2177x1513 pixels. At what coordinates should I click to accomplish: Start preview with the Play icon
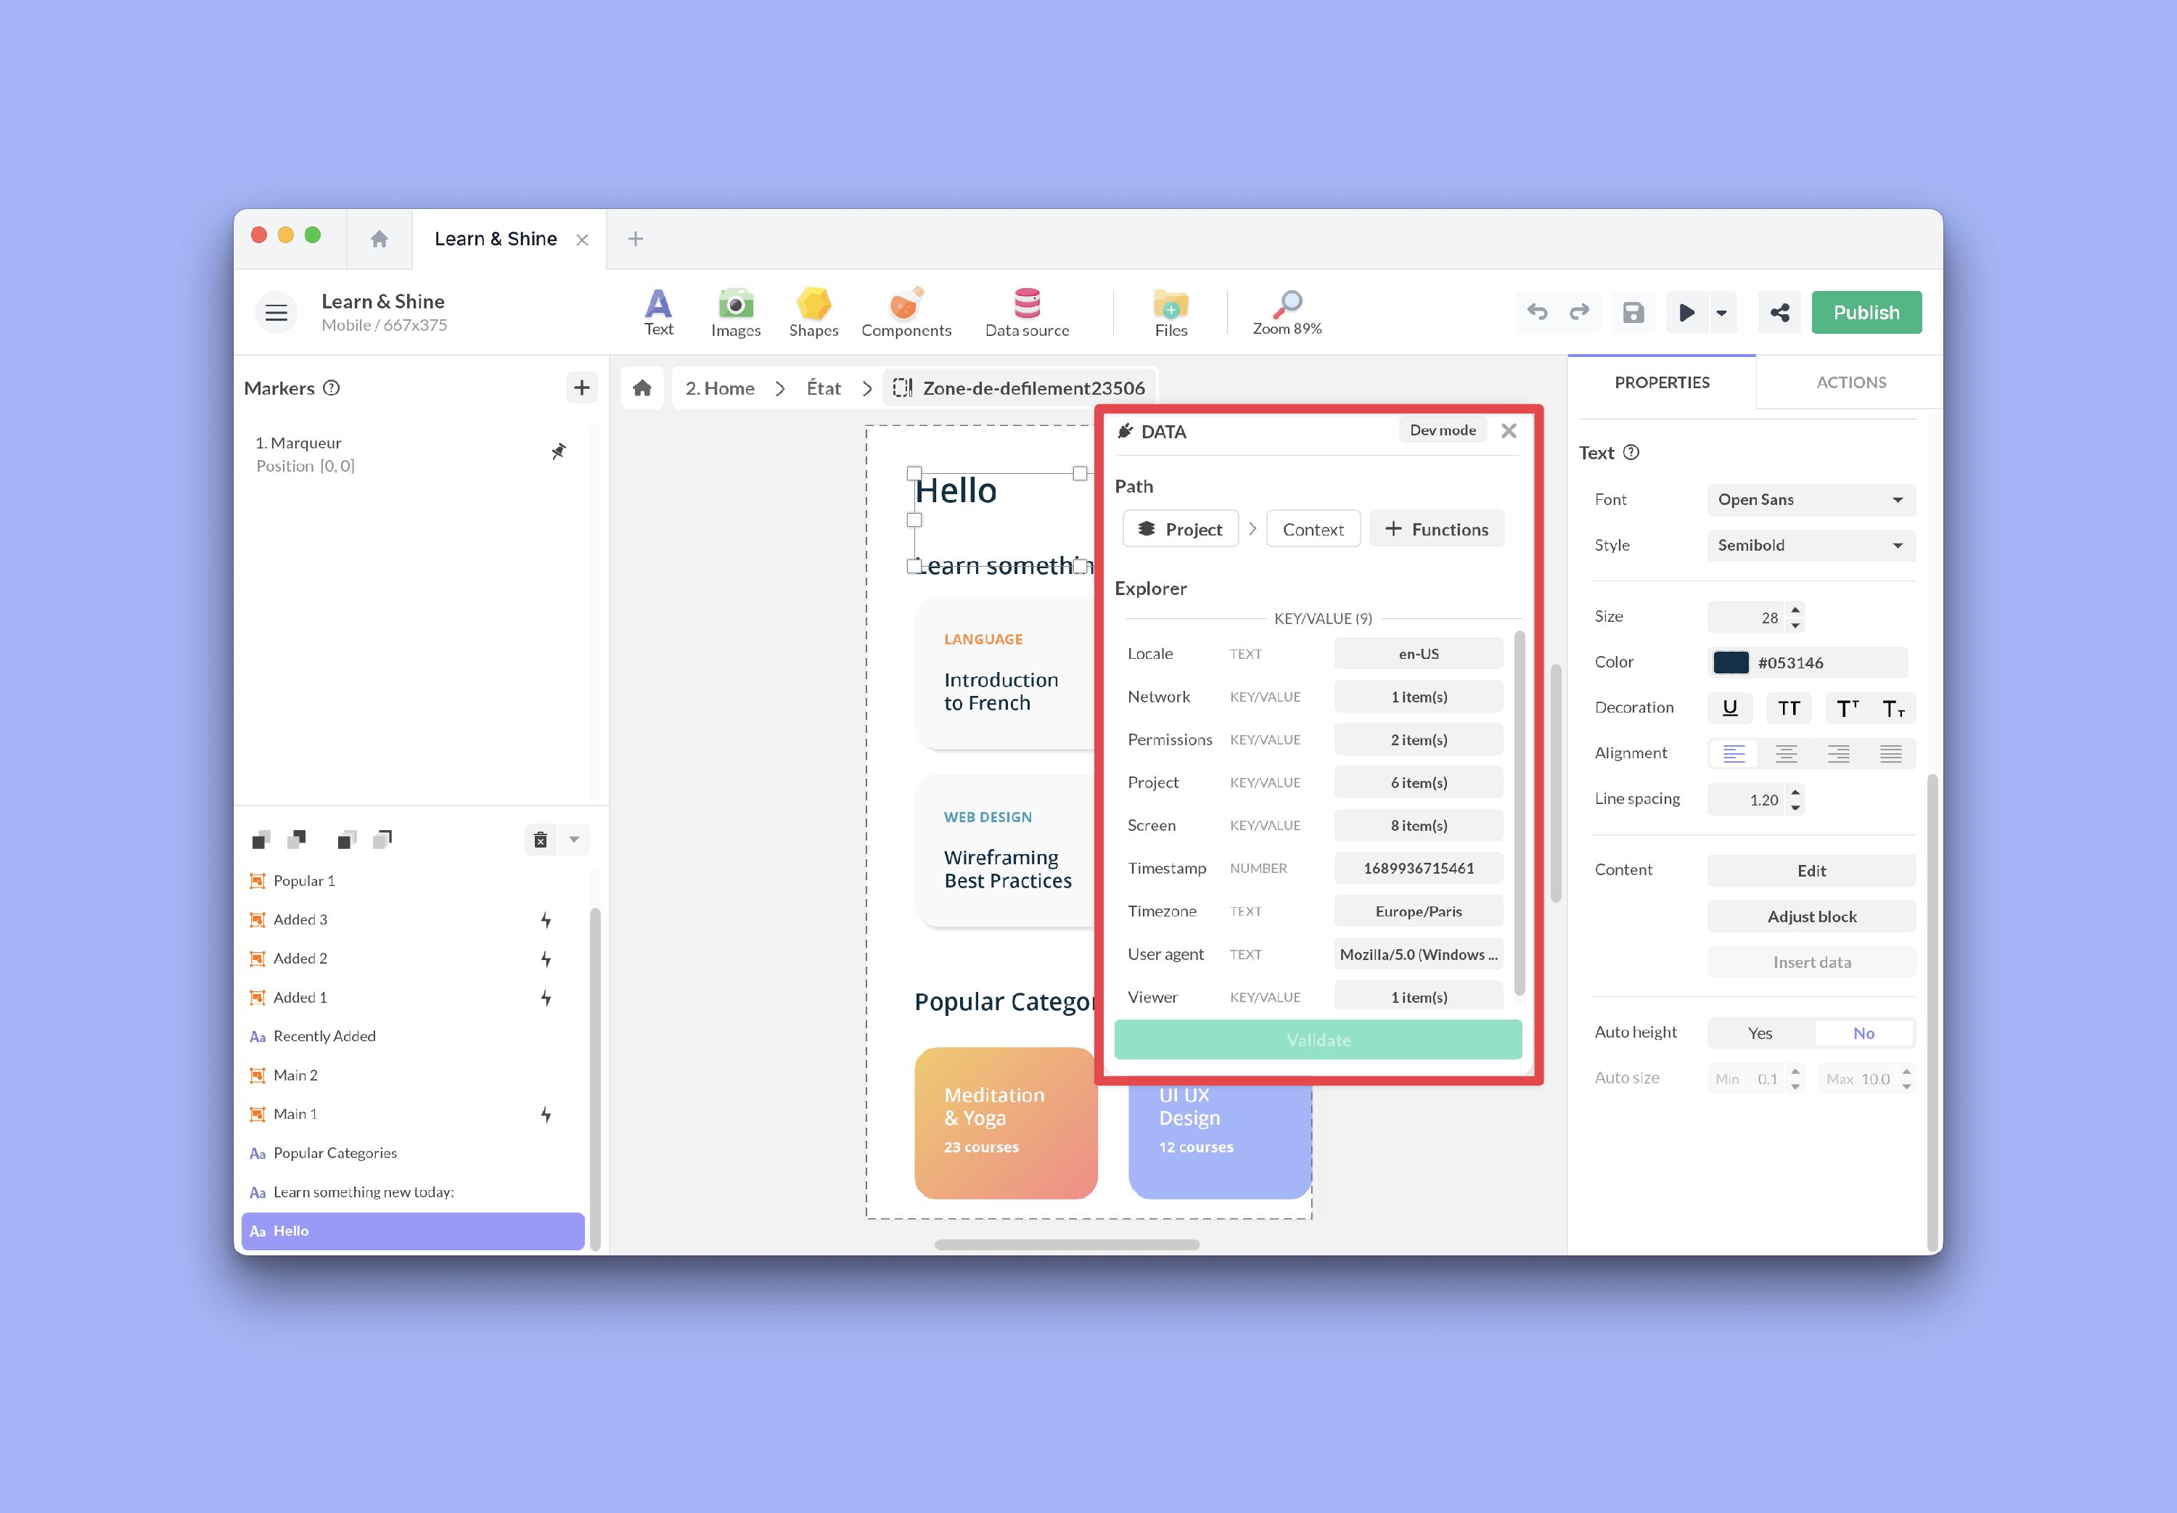[1689, 312]
